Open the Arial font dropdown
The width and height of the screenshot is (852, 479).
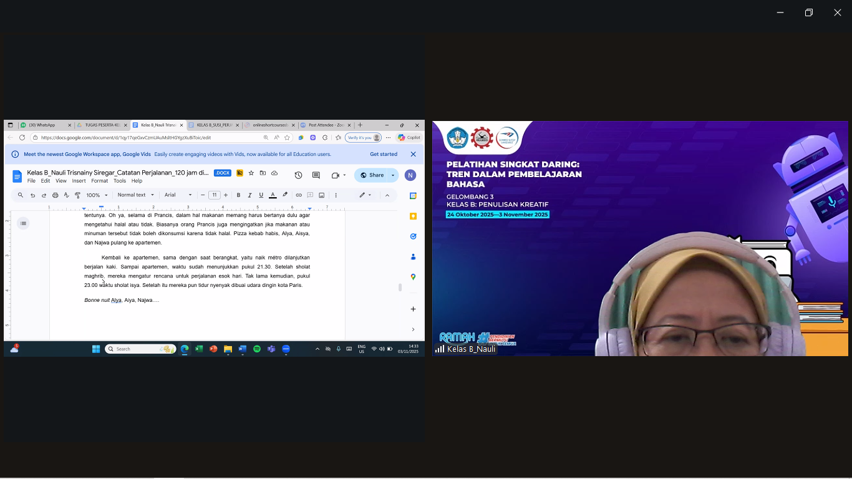(x=178, y=195)
